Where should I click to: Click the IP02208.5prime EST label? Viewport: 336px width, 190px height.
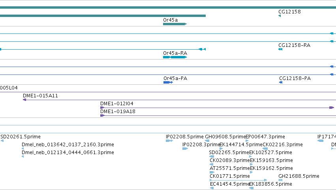click(185, 137)
